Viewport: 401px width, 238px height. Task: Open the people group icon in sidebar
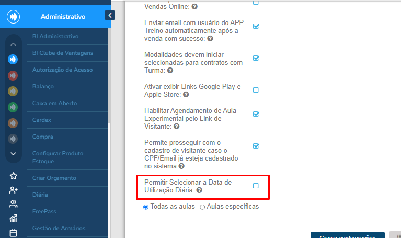click(x=14, y=204)
